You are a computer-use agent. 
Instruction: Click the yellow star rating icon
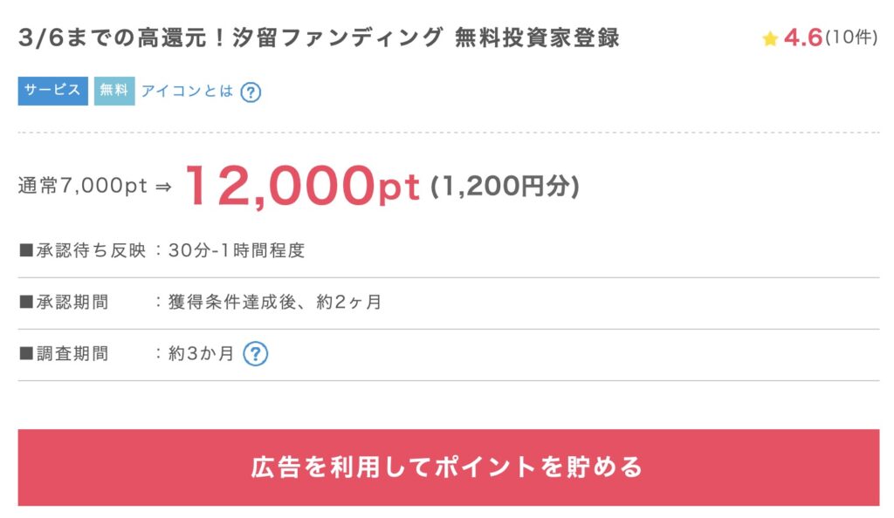click(769, 39)
